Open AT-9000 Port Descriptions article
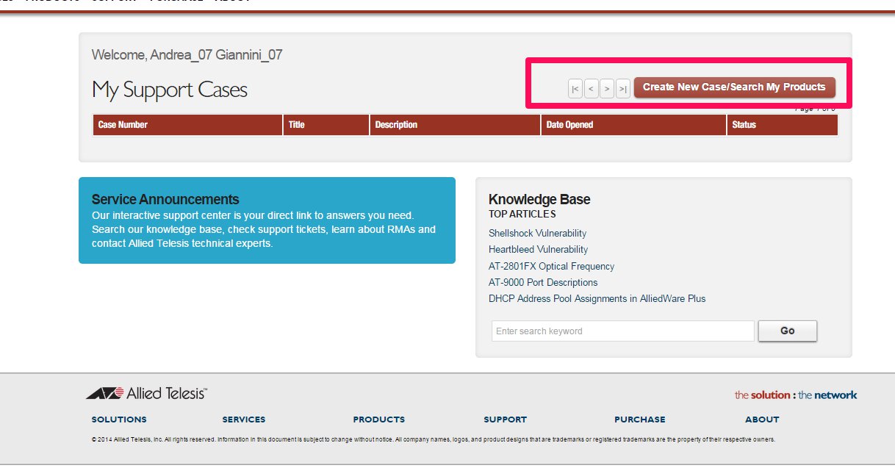 pyautogui.click(x=543, y=282)
